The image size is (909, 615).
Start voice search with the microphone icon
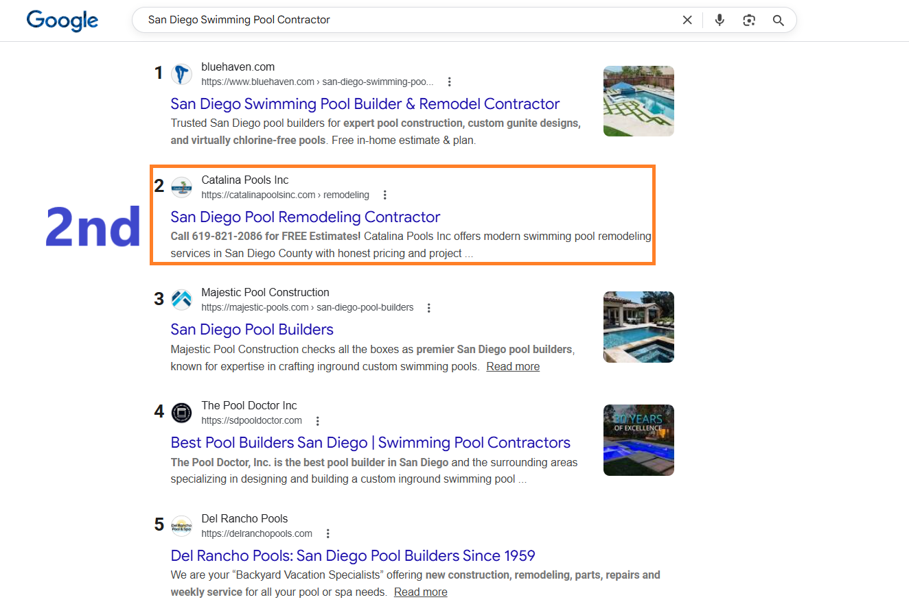pos(720,20)
